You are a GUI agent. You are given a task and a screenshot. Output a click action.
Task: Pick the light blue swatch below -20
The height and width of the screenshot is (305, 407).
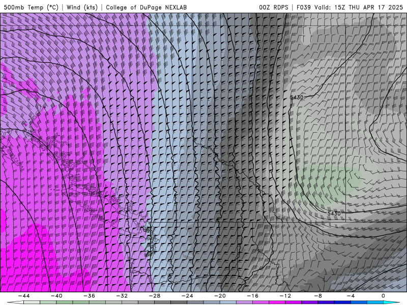pyautogui.click(x=228, y=302)
